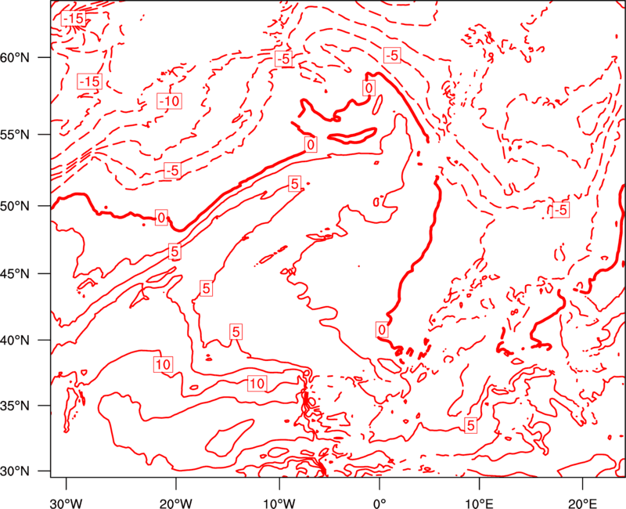Click the 10°W longitude axis label

pyautogui.click(x=279, y=504)
